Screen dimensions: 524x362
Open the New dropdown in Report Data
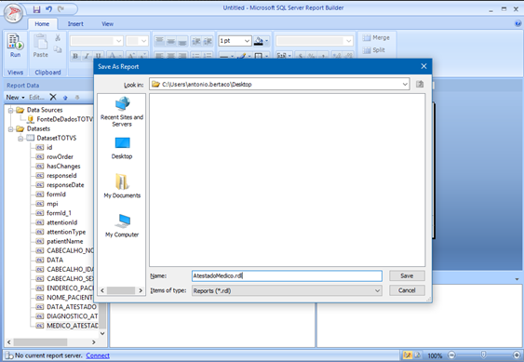pos(16,98)
